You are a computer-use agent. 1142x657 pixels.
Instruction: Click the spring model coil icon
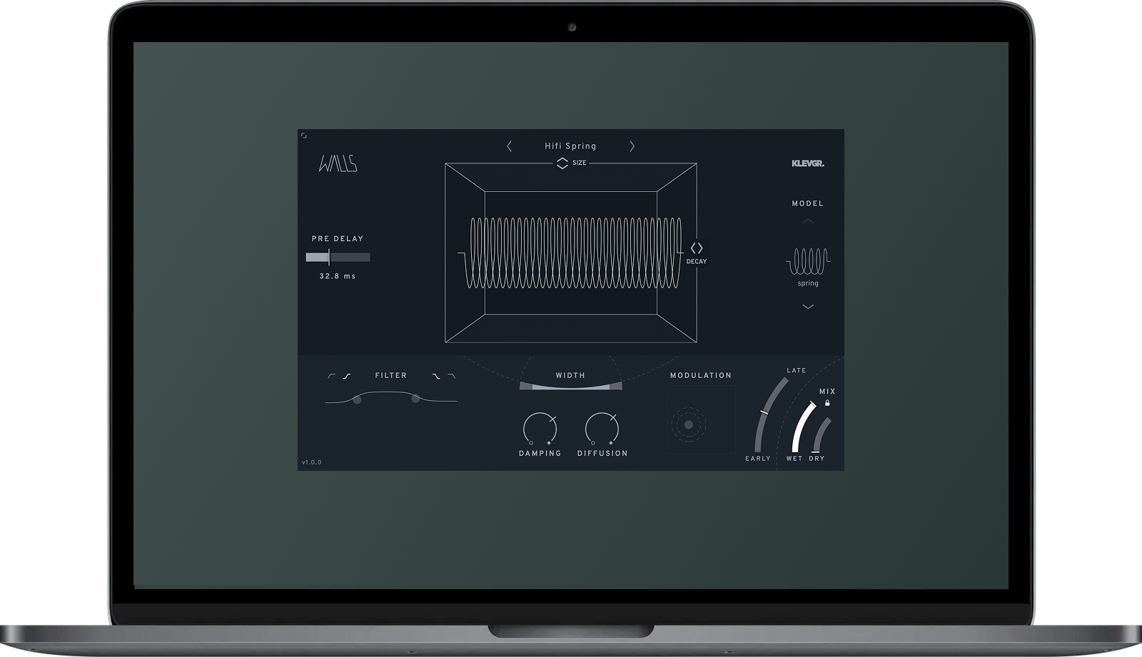(808, 262)
